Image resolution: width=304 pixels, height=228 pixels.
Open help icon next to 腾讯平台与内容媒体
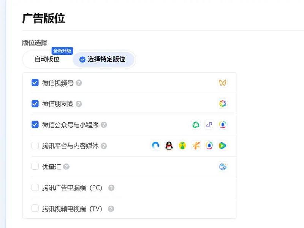pos(104,146)
